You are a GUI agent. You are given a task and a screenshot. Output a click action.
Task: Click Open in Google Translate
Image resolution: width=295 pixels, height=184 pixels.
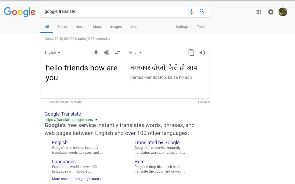(65, 102)
